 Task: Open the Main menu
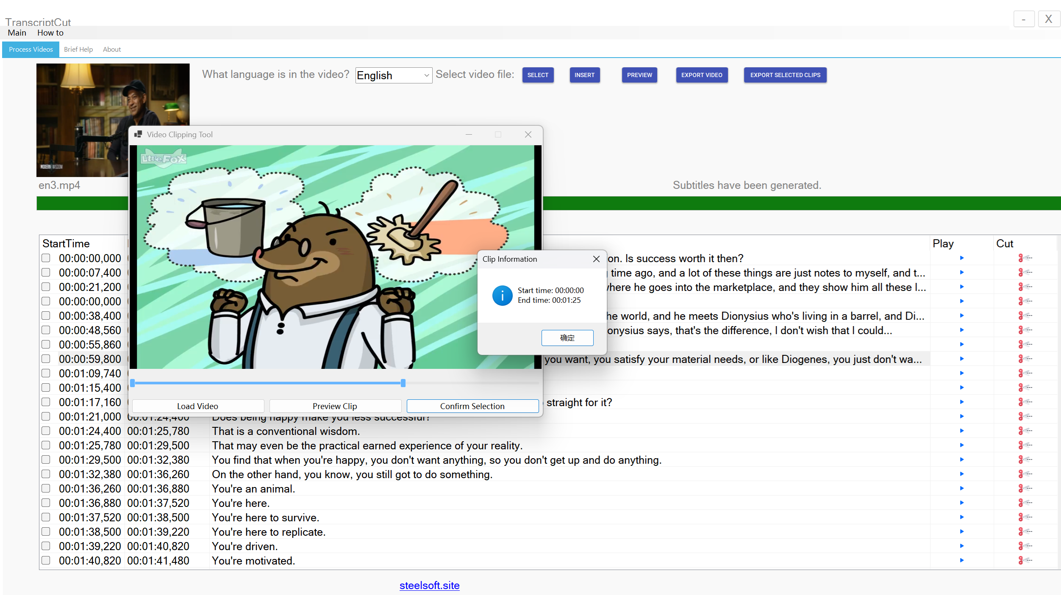(17, 33)
